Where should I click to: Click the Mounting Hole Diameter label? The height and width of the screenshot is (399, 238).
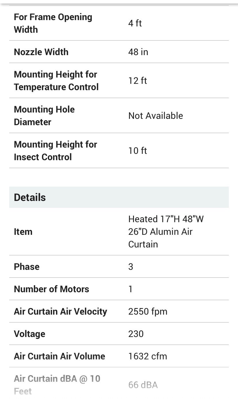44,116
